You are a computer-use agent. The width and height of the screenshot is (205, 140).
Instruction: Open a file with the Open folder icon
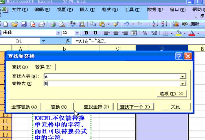point(14,24)
